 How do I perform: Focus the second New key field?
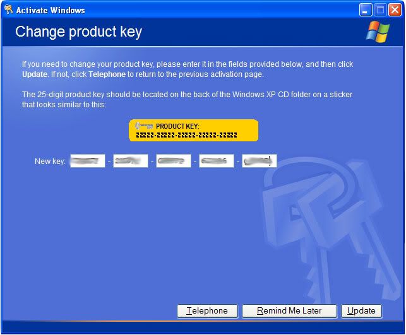131,161
